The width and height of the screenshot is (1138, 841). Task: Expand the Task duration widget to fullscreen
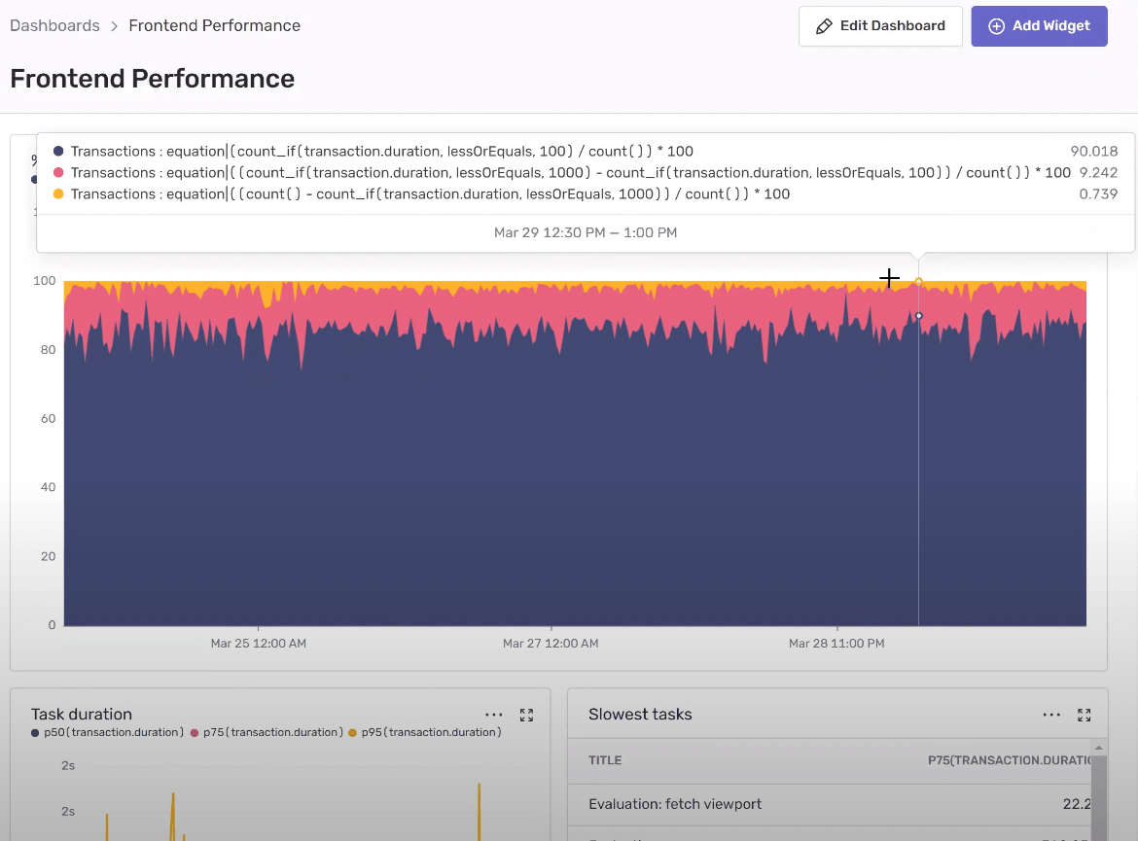pyautogui.click(x=526, y=715)
